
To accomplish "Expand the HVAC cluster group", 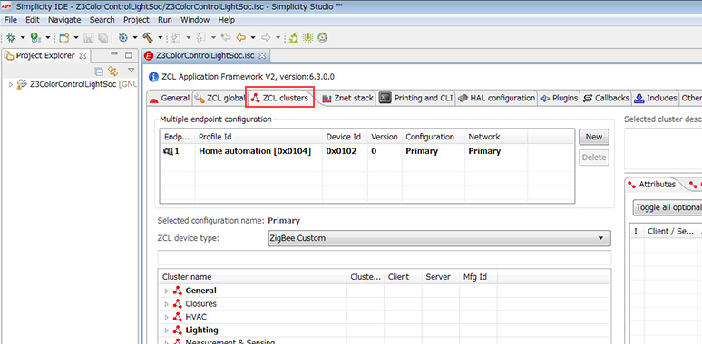I will [x=167, y=317].
